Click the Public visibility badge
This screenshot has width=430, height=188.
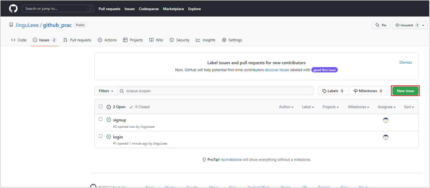pos(80,25)
